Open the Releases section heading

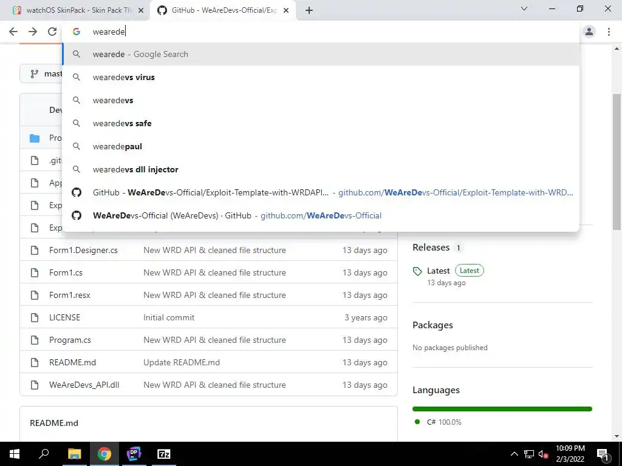tap(431, 248)
